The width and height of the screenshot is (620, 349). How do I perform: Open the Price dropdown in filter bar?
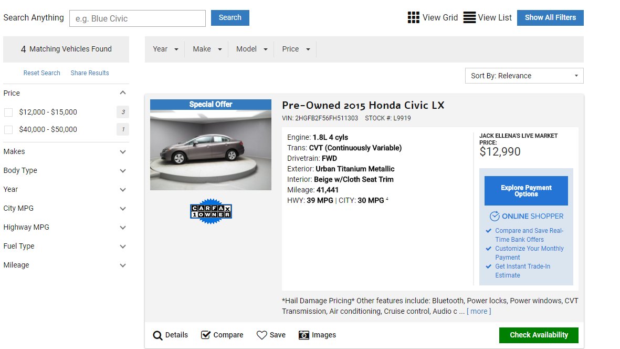point(296,49)
